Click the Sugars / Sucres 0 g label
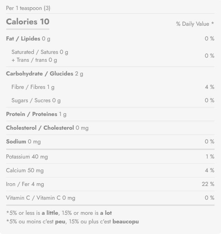This screenshot has width=221, height=234. tap(36, 101)
